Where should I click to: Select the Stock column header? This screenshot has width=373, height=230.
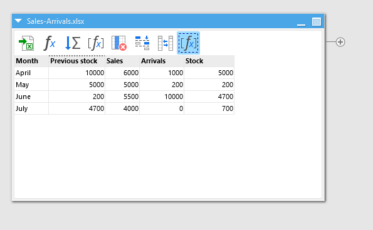pyautogui.click(x=209, y=61)
